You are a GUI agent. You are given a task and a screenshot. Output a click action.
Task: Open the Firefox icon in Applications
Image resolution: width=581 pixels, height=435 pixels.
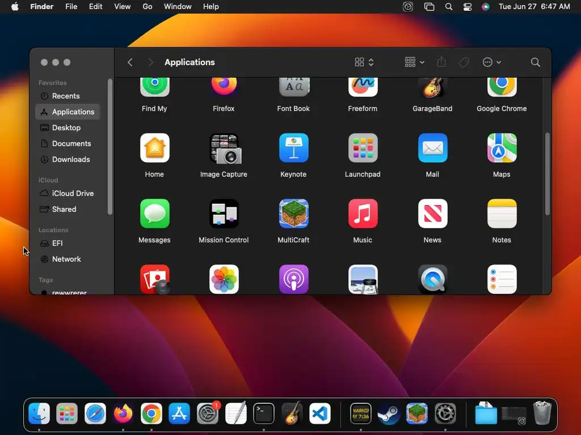pos(224,87)
